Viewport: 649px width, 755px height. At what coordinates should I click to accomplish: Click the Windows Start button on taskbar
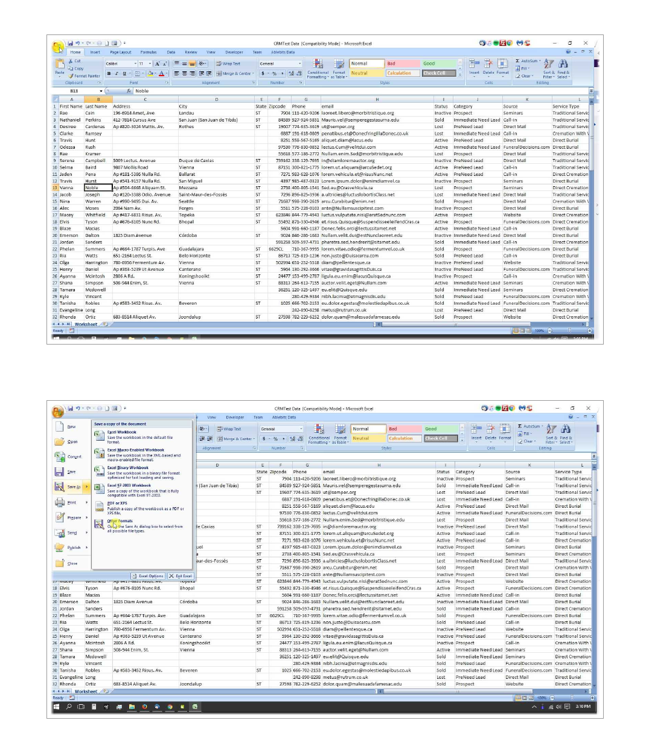57,707
